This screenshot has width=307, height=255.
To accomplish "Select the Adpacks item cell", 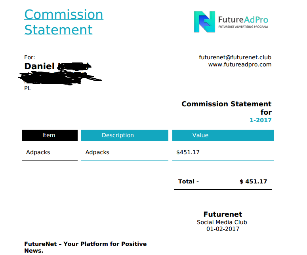I will coord(38,152).
